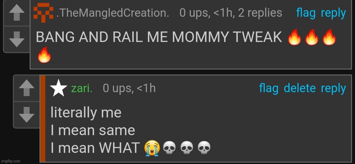
Task: Delete zari's comment
Action: tap(299, 89)
